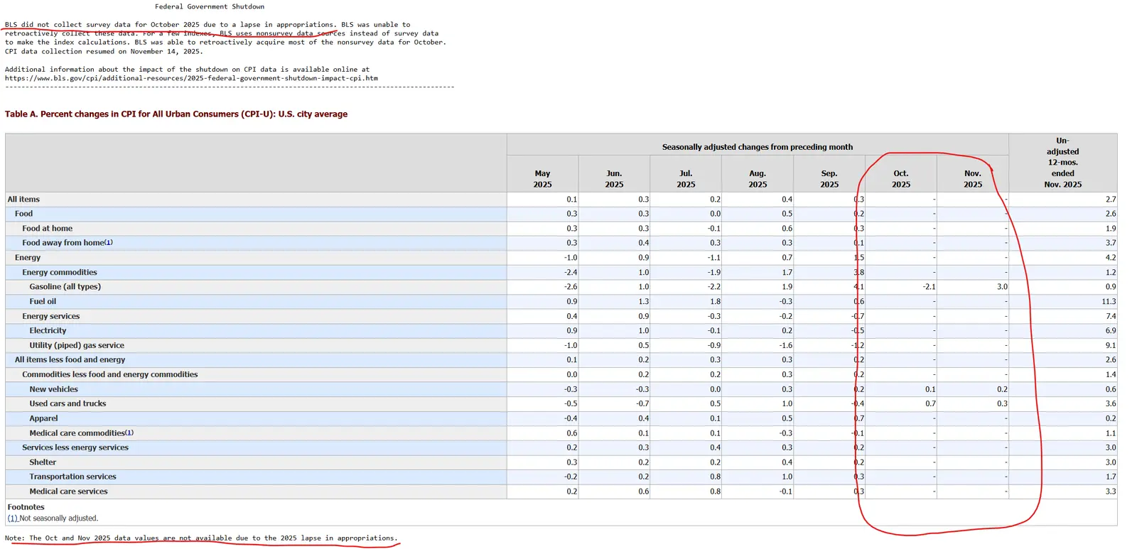Click the Table A title heading
This screenshot has height=549, width=1137.
(x=176, y=114)
